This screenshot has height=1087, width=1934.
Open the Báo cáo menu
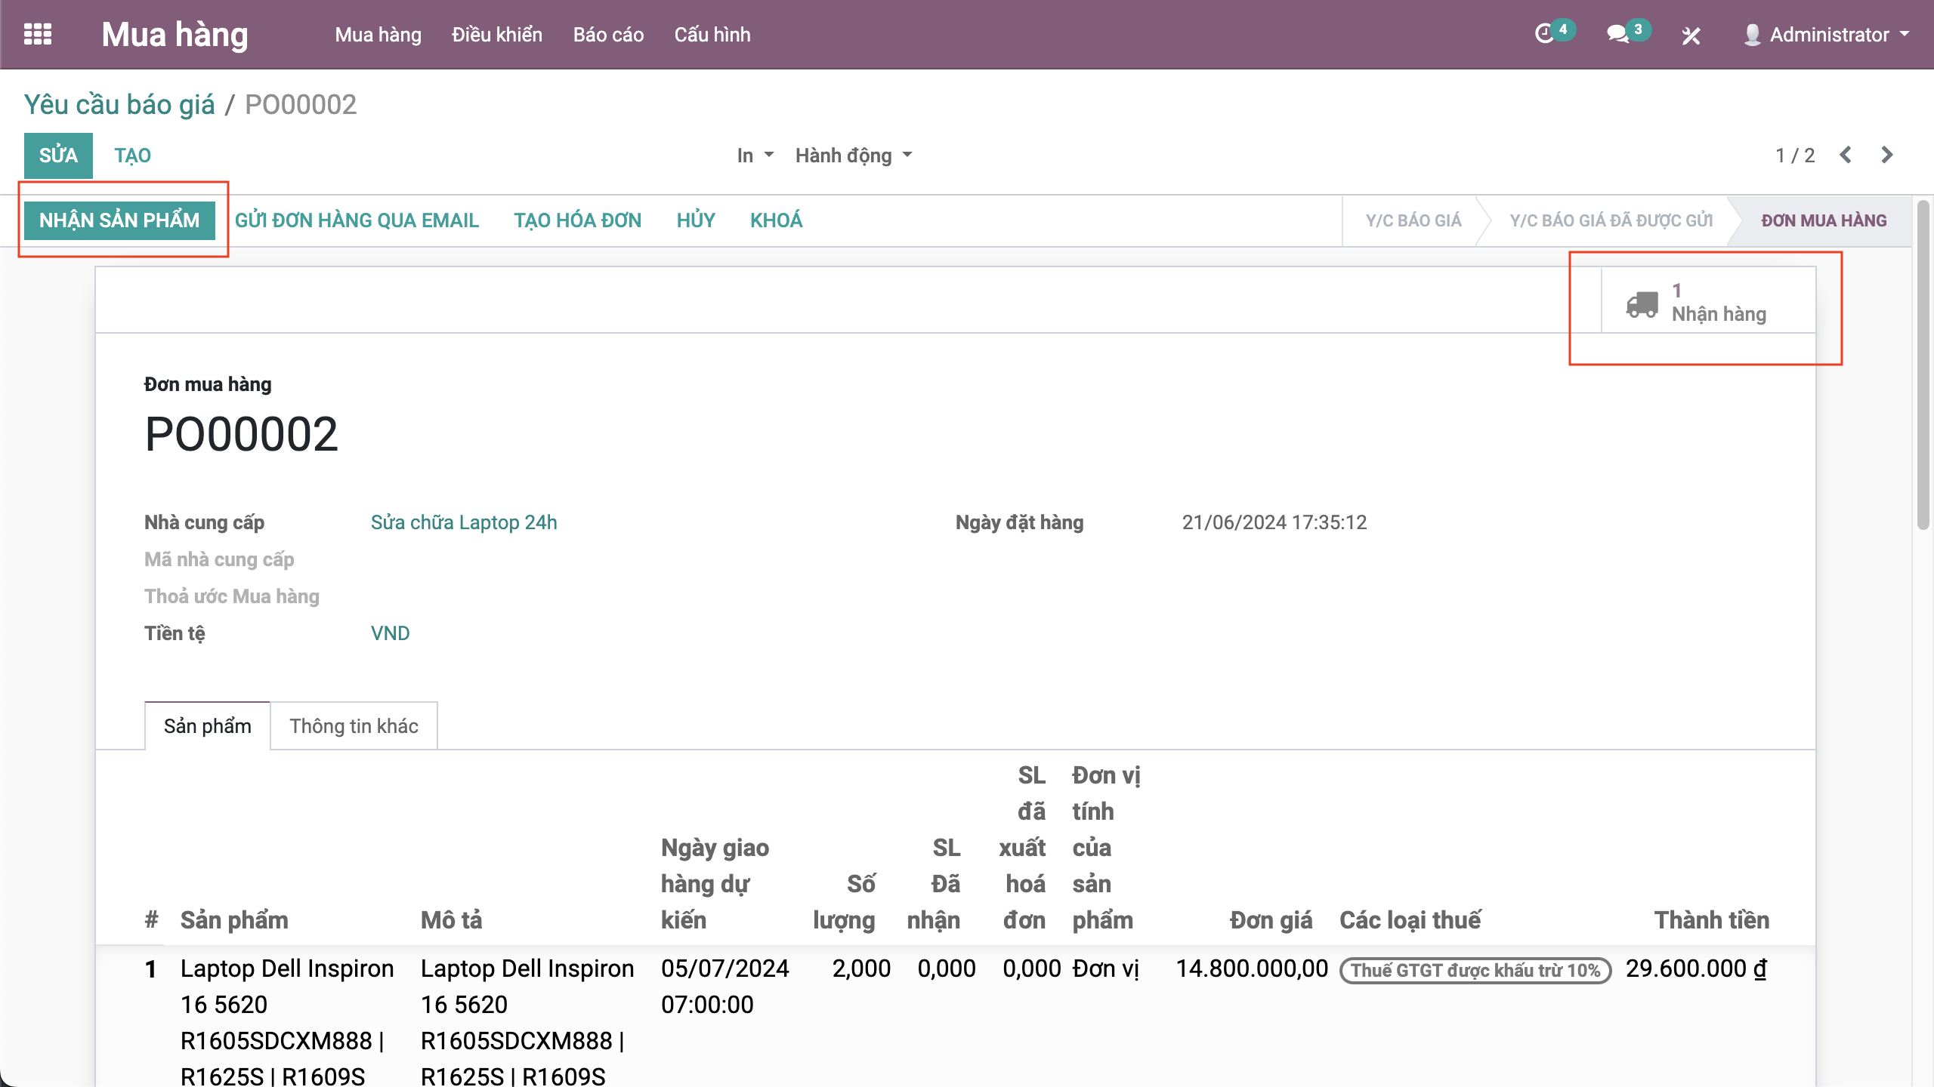[x=608, y=35]
